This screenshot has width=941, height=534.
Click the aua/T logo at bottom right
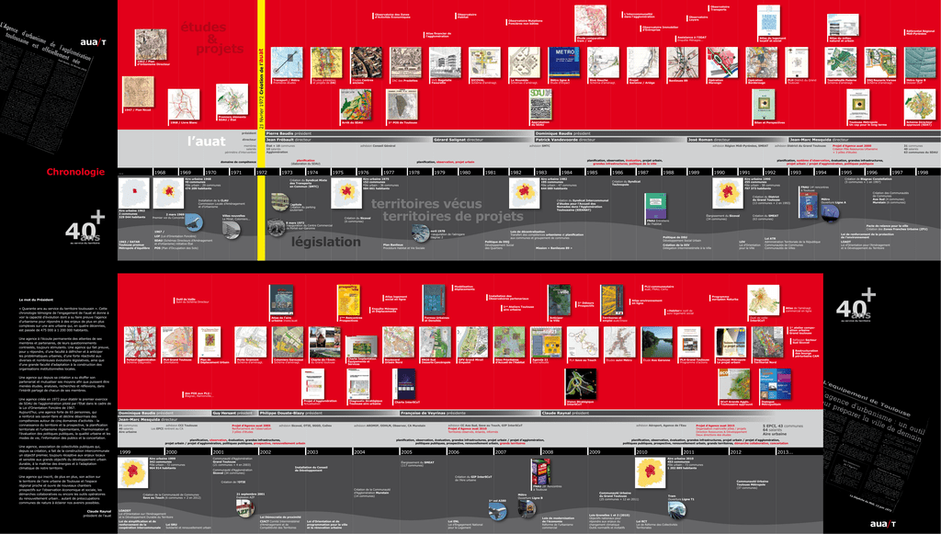click(x=883, y=524)
